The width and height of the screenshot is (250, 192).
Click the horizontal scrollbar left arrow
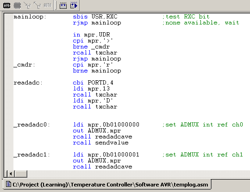(x=11, y=174)
